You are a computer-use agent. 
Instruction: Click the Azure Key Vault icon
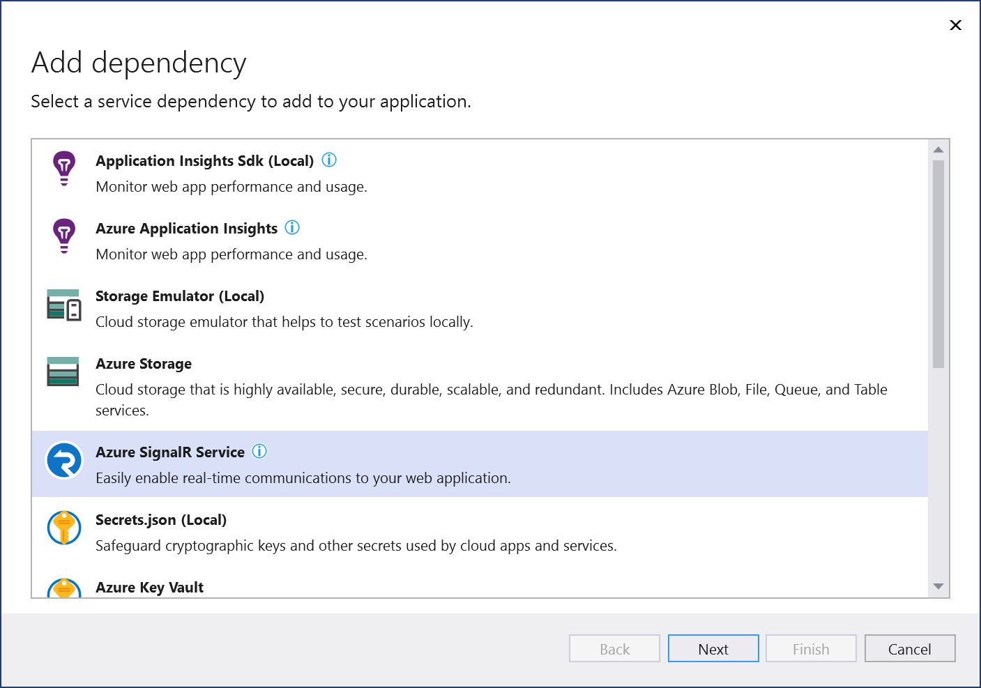click(64, 589)
